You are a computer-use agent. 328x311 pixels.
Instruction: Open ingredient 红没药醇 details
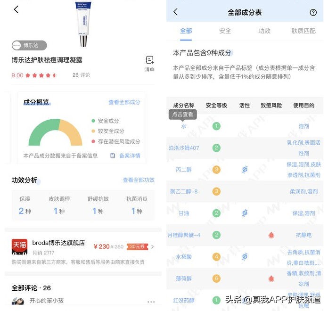coord(184,300)
